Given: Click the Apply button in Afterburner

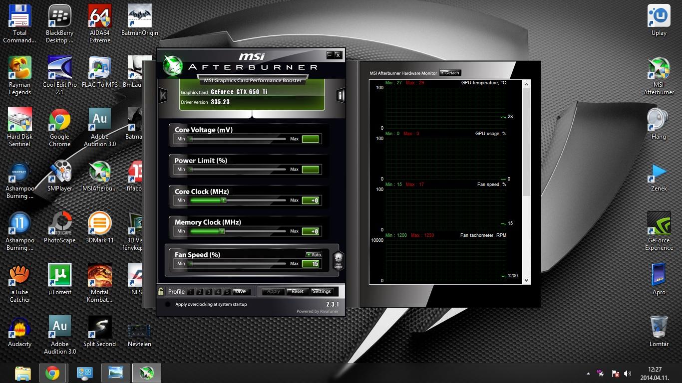Looking at the screenshot, I should [274, 292].
